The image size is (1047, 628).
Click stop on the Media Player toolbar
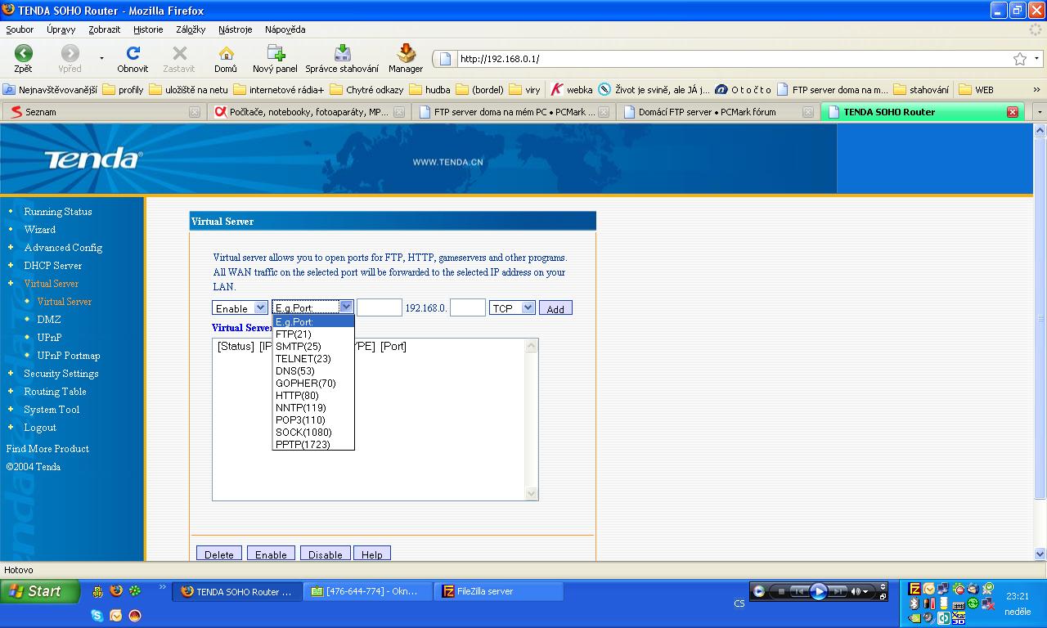point(781,591)
